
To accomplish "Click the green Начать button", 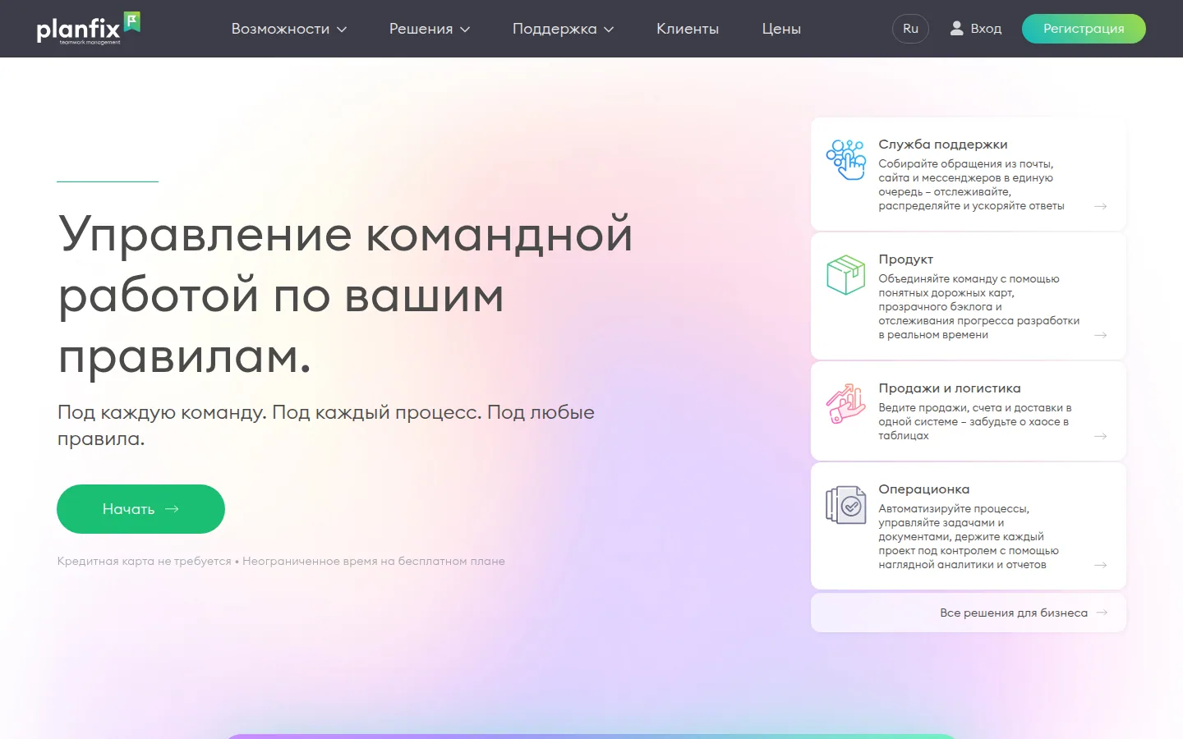I will (x=140, y=509).
